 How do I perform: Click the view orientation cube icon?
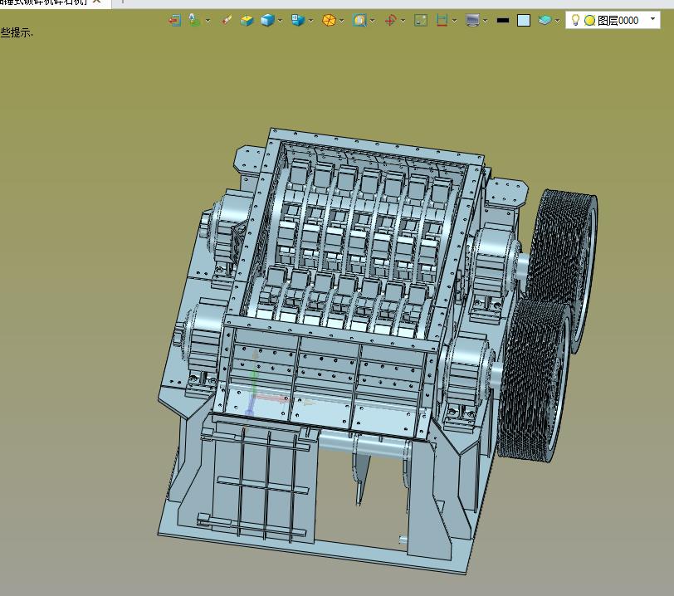[x=297, y=20]
